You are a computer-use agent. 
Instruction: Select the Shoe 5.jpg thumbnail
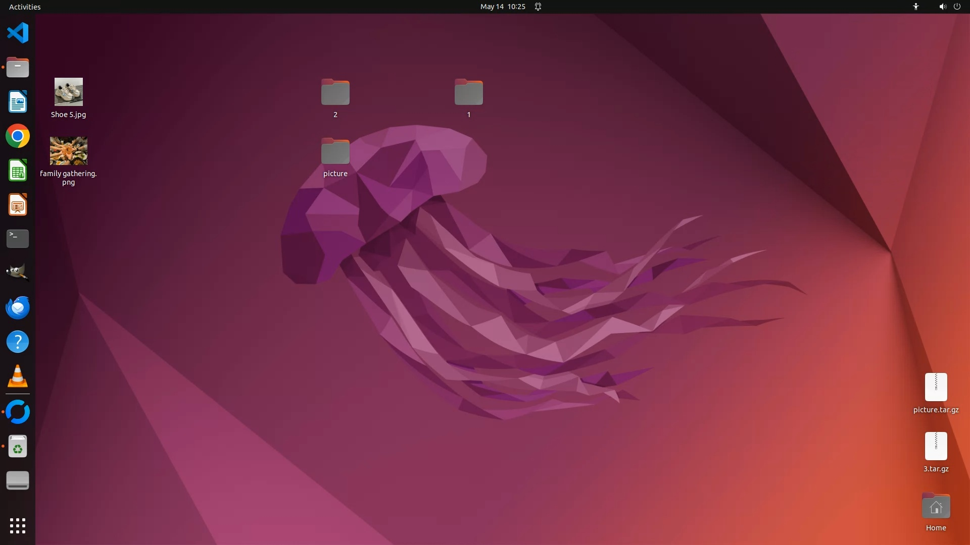click(69, 92)
